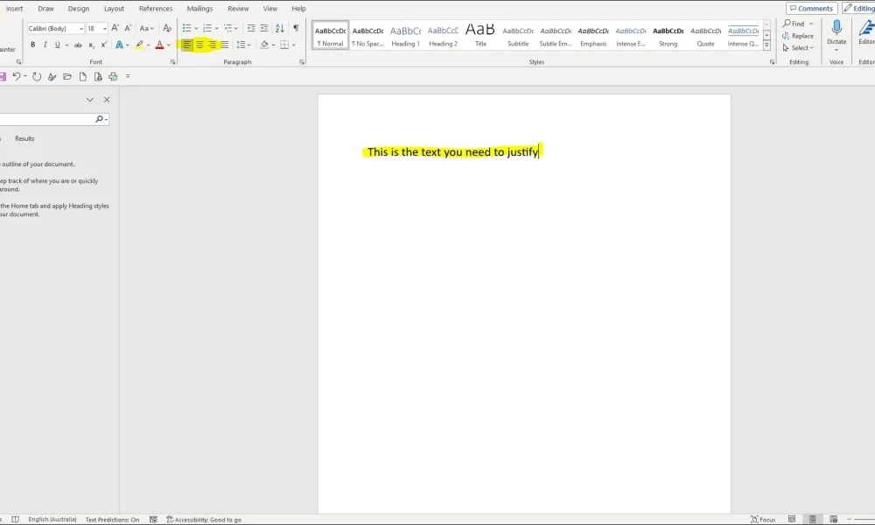The height and width of the screenshot is (525, 875).
Task: Open underline style dropdown arrow
Action: point(66,45)
